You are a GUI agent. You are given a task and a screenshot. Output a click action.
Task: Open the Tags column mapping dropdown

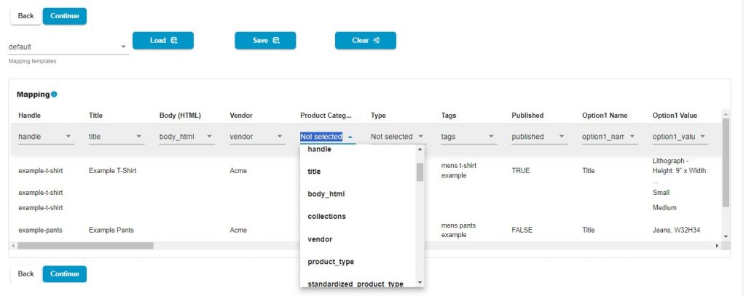468,136
